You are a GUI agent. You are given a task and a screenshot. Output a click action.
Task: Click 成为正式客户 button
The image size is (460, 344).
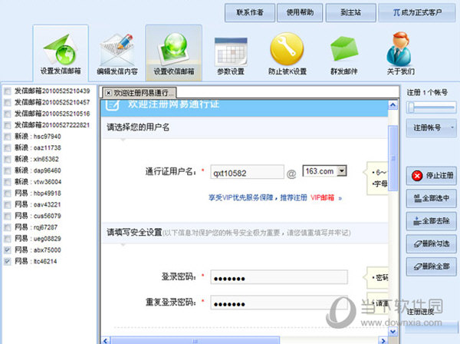(417, 12)
